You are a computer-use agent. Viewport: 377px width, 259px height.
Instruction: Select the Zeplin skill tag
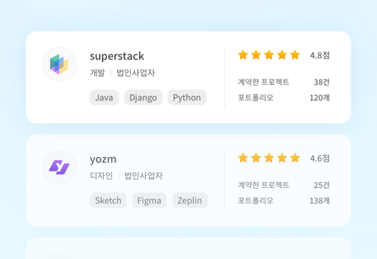tap(190, 201)
